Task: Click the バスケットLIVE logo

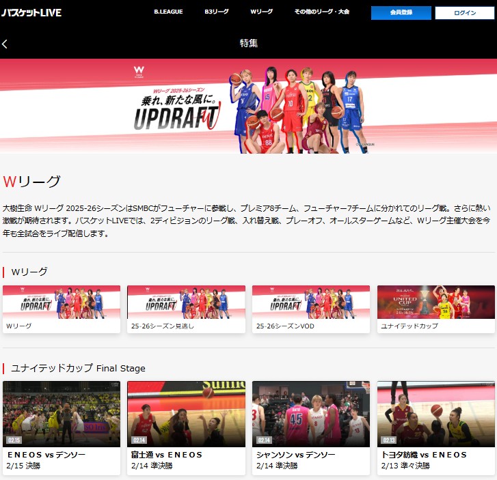Action: (x=31, y=13)
